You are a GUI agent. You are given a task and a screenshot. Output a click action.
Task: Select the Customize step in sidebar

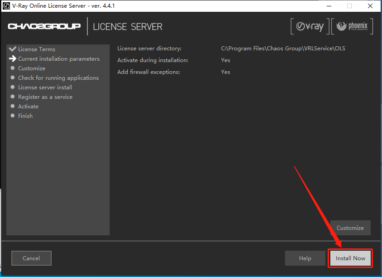pos(32,68)
